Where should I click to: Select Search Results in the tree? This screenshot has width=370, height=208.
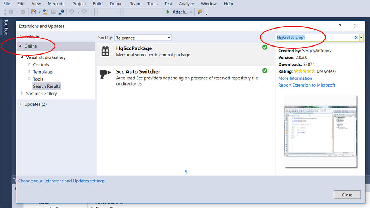[x=47, y=86]
